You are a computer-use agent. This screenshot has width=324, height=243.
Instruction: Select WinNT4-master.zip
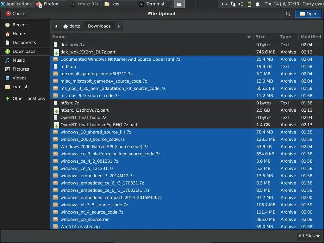point(187,227)
